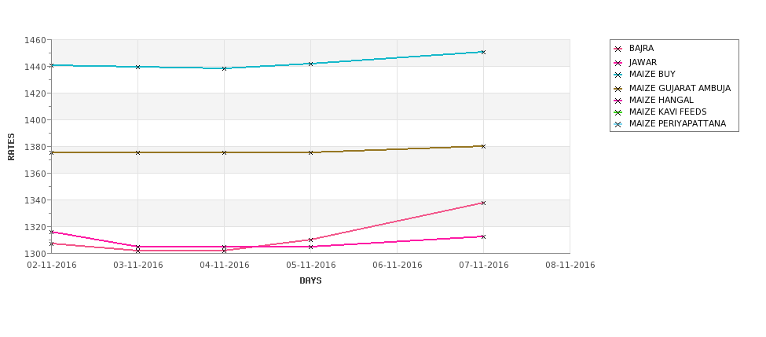Click the blue data point at 04-11-2016

point(224,68)
